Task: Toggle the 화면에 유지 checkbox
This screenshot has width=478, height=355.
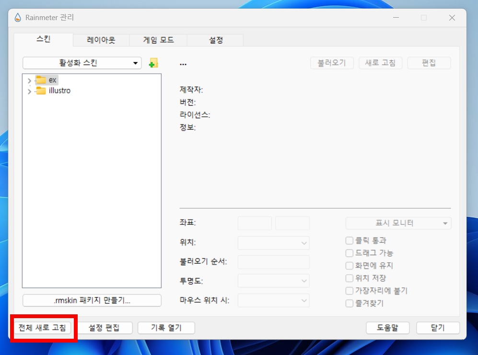Action: click(x=350, y=266)
